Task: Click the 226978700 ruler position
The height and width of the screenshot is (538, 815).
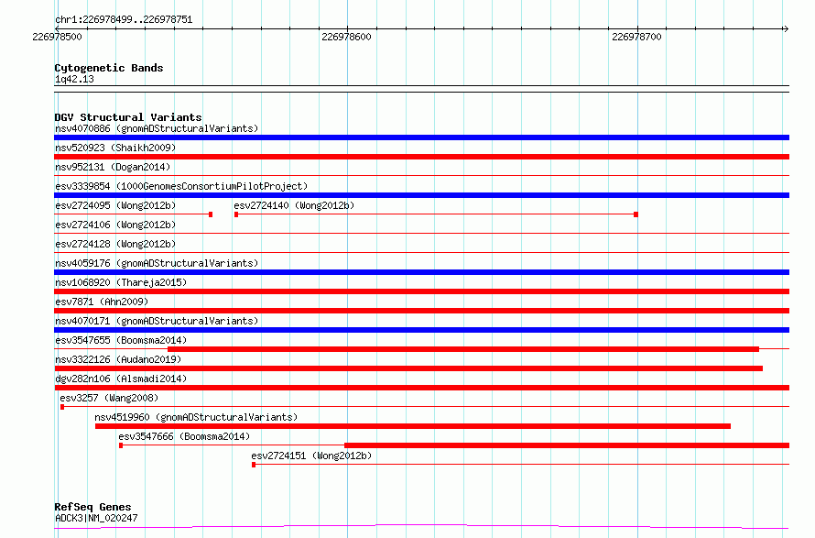Action: coord(636,37)
